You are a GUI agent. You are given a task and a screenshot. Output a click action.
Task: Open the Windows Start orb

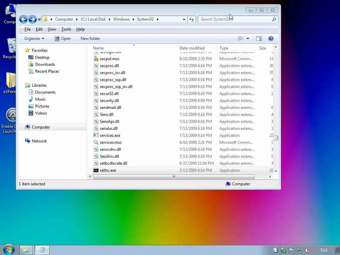9,250
